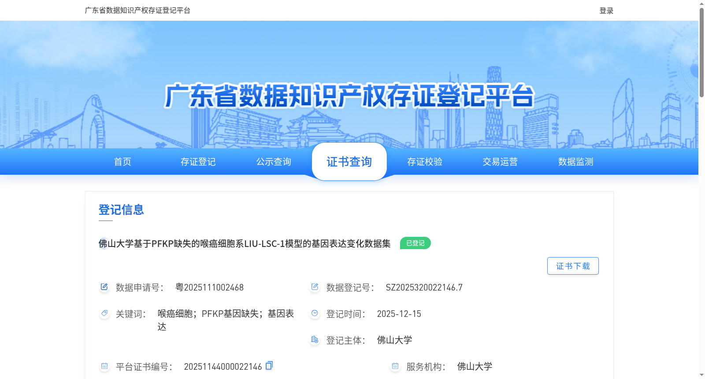Copy the platform certificate number

(x=269, y=365)
